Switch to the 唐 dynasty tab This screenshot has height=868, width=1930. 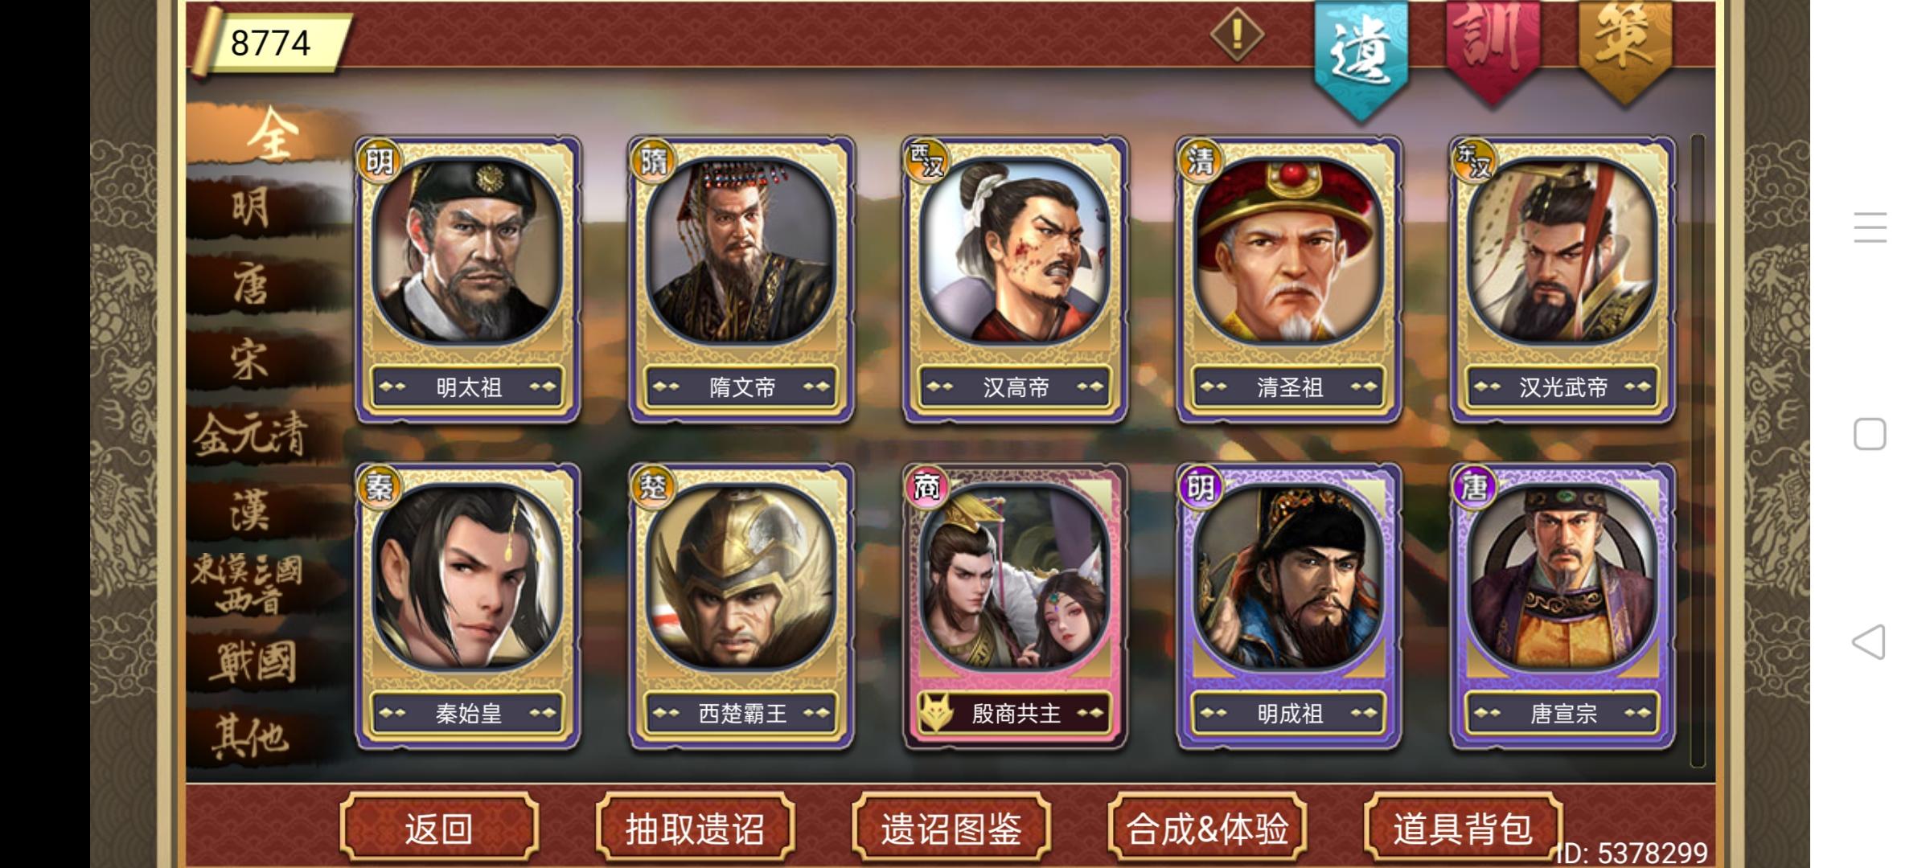(251, 285)
